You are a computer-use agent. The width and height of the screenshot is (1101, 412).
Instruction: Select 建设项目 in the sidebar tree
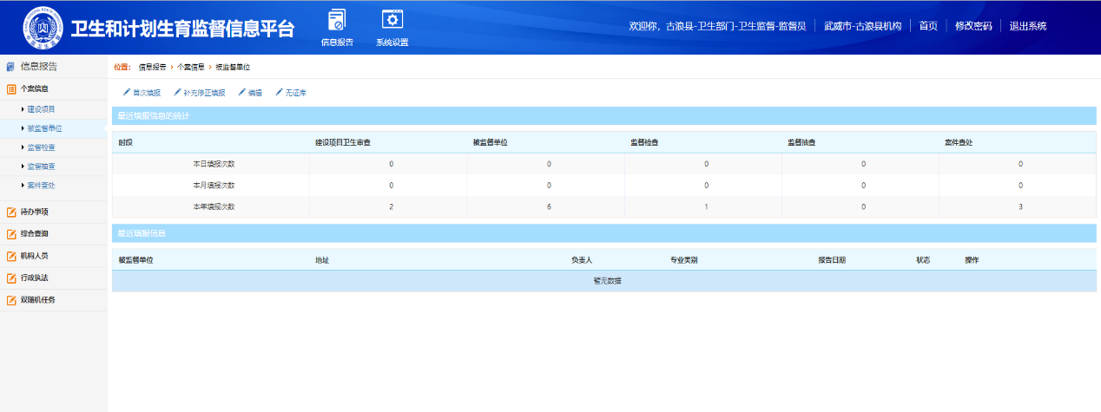41,109
